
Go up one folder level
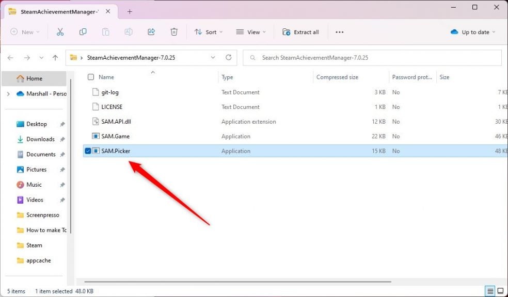point(55,58)
